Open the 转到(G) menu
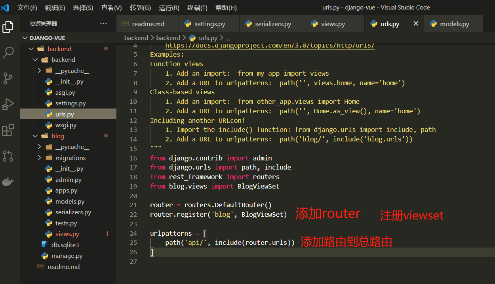The width and height of the screenshot is (495, 284). click(x=141, y=8)
